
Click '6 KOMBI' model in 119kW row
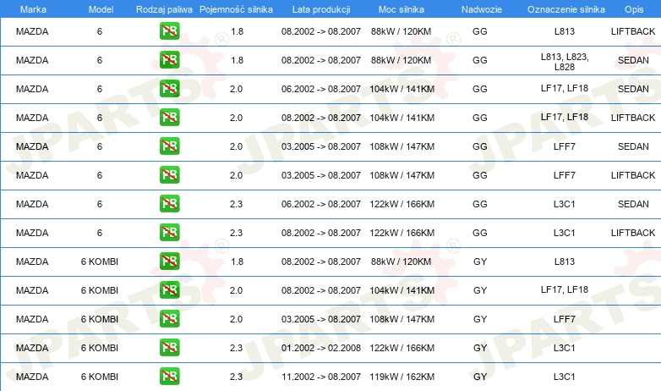[x=100, y=377]
